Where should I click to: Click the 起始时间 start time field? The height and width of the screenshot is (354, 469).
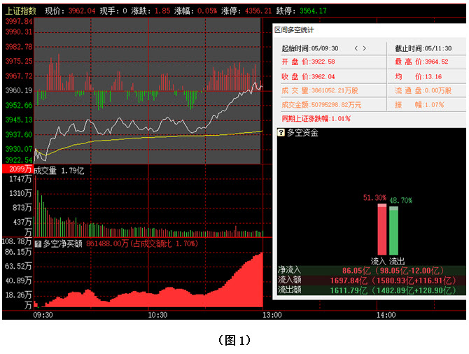310,48
